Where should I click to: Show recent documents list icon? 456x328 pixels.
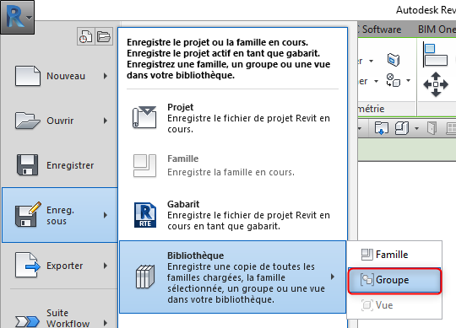point(86,36)
